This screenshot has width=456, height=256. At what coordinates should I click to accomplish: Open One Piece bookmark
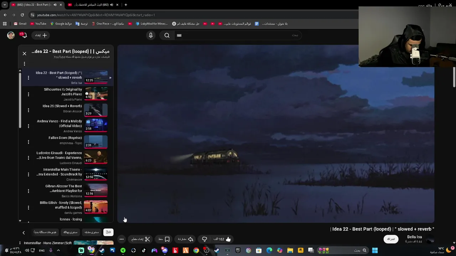[x=108, y=24]
